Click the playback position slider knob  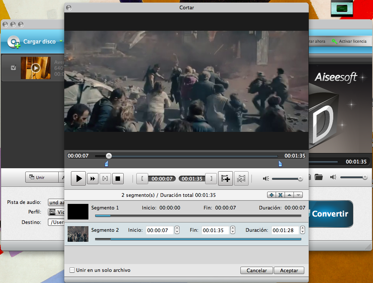[x=109, y=156]
